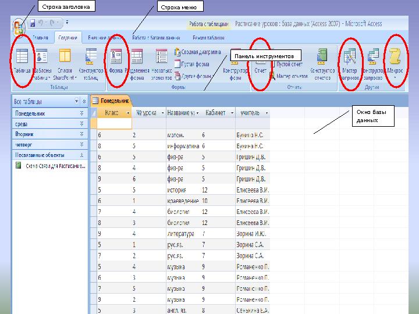Launch Конструктор форм designer
The height and width of the screenshot is (314, 419).
pyautogui.click(x=235, y=70)
